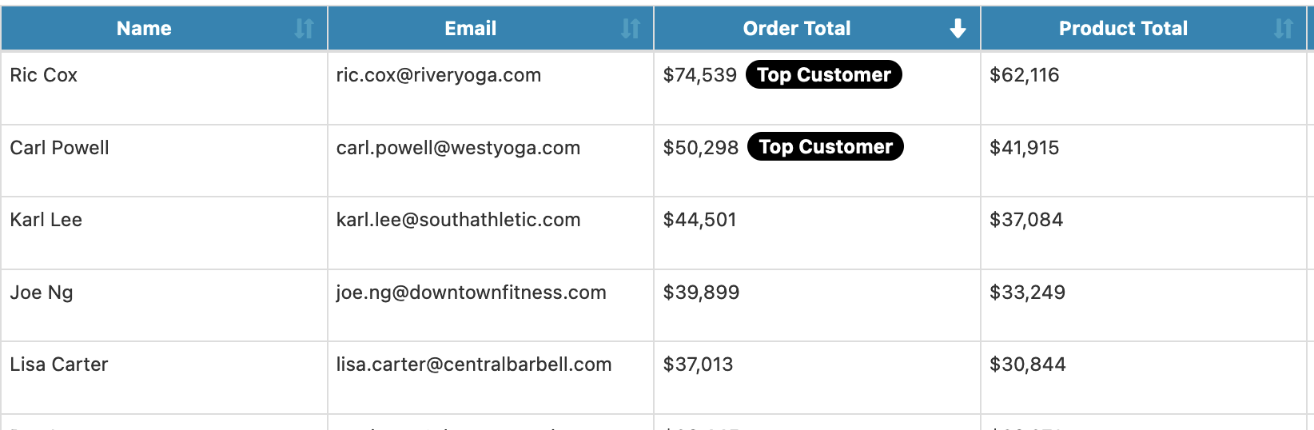This screenshot has height=430, width=1314.
Task: Click the karl.lee@southathletic.com email
Action: [x=458, y=220]
